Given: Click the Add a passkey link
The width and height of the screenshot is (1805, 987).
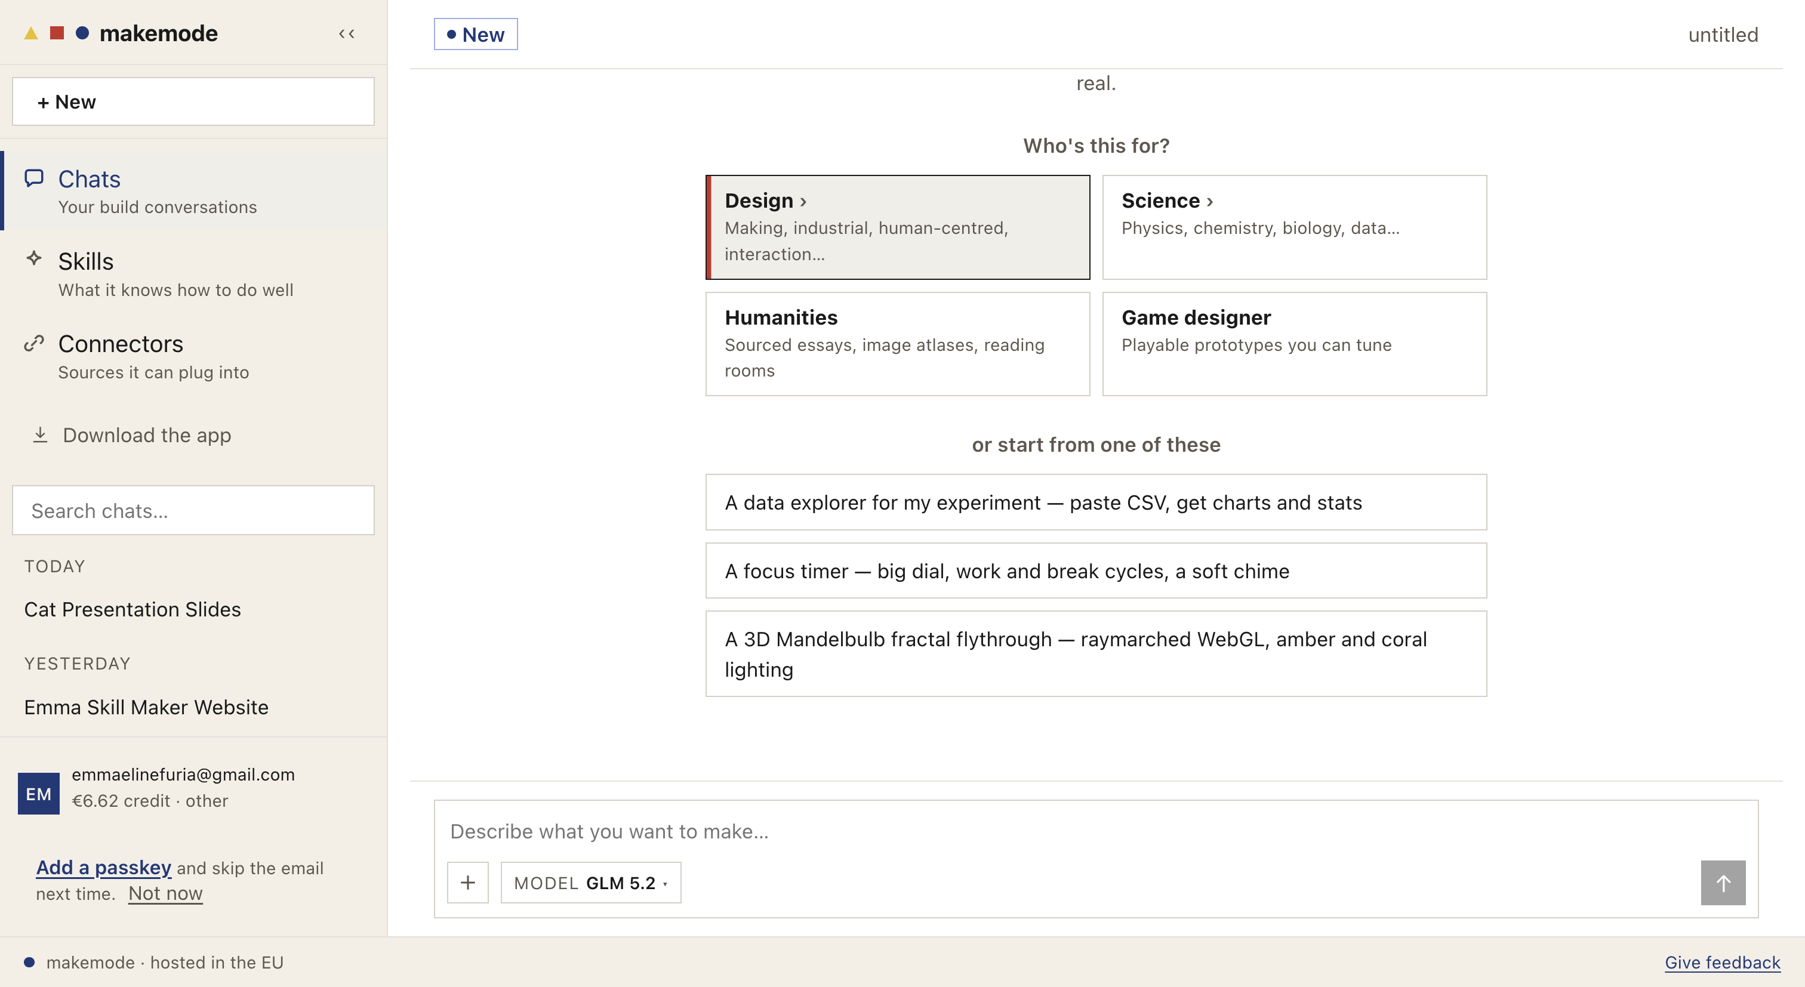Looking at the screenshot, I should (x=104, y=867).
